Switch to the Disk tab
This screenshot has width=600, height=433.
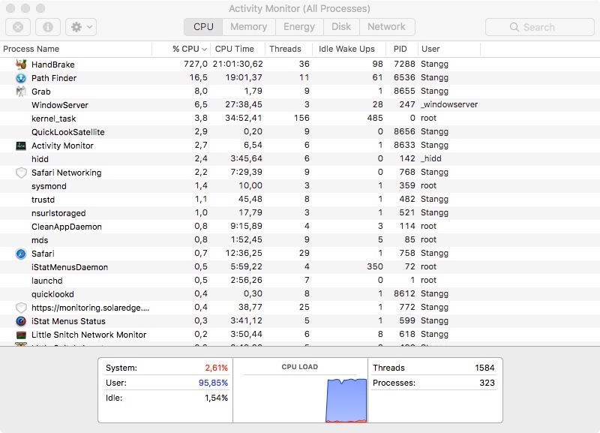point(341,27)
